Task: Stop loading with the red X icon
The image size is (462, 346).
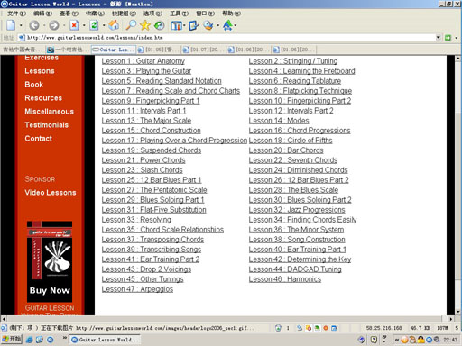Action: [x=74, y=25]
